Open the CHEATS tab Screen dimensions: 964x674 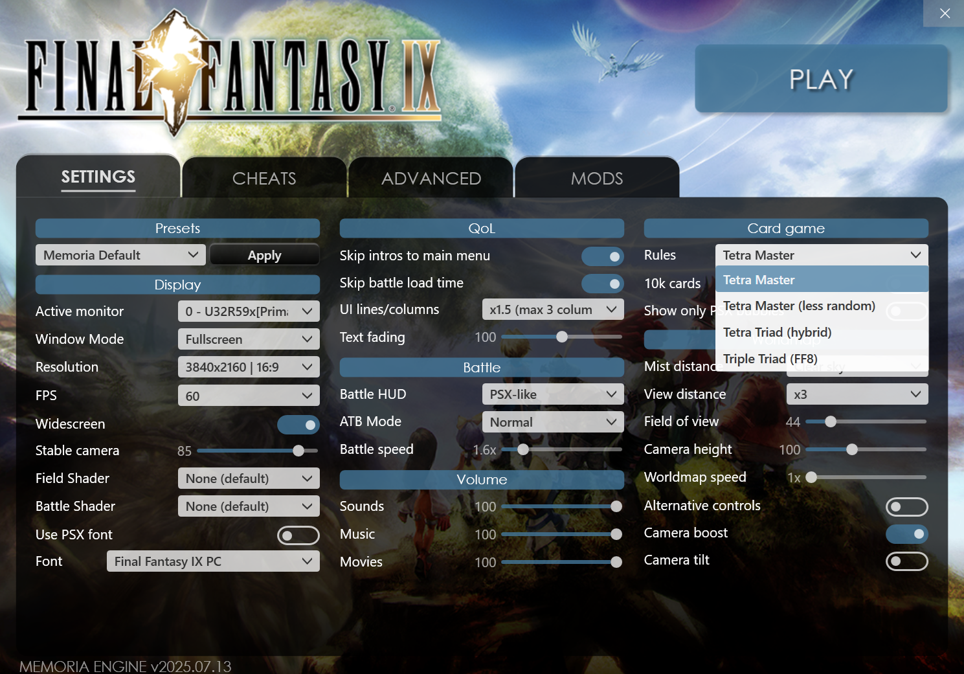tap(264, 178)
